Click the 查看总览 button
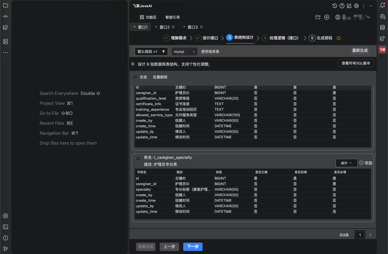The image size is (388, 254). click(x=146, y=247)
